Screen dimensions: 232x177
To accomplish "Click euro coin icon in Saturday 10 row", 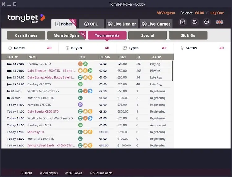I will [x=90, y=132].
